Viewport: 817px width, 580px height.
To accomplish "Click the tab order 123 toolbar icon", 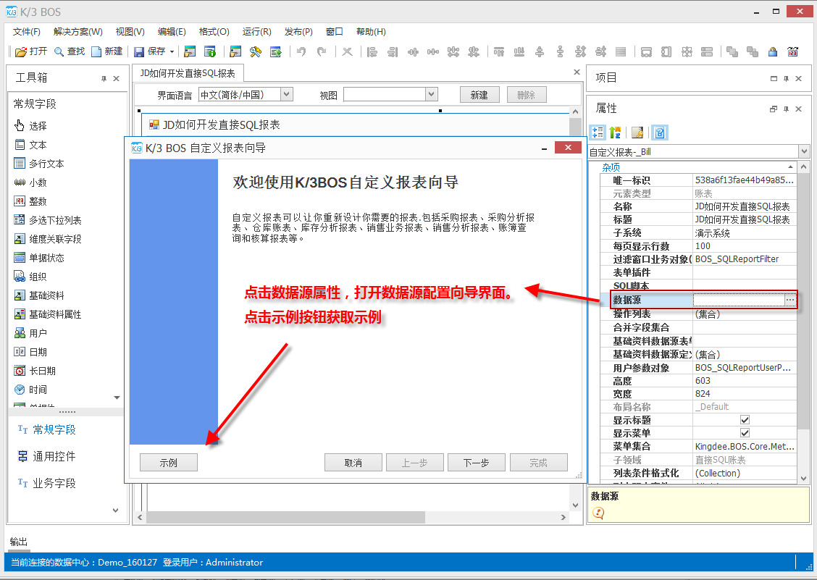I will (x=793, y=51).
